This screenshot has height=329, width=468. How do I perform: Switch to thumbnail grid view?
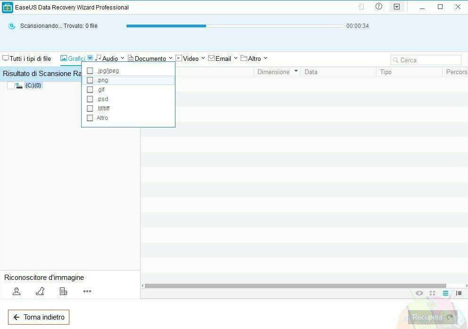click(432, 293)
